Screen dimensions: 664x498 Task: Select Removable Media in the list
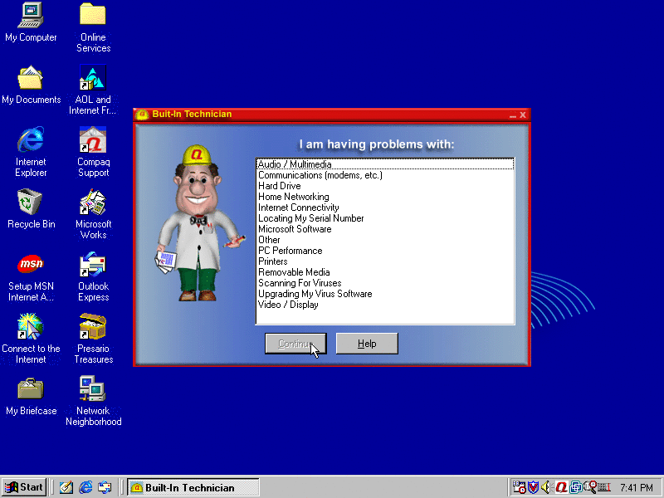point(385,272)
